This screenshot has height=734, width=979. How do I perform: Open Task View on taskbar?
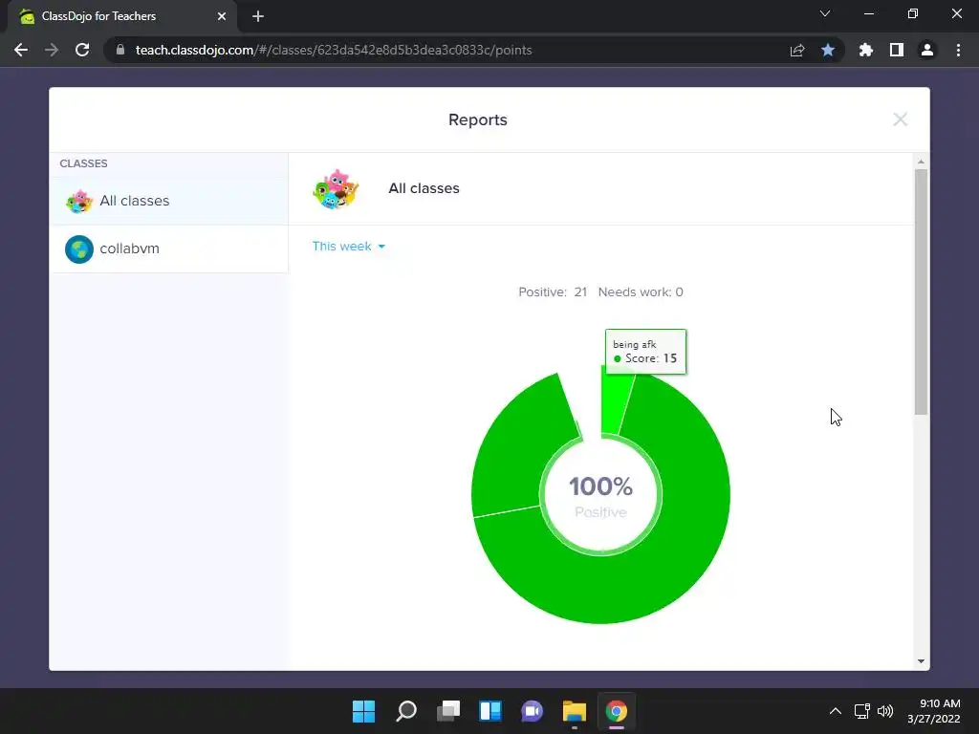pos(448,711)
